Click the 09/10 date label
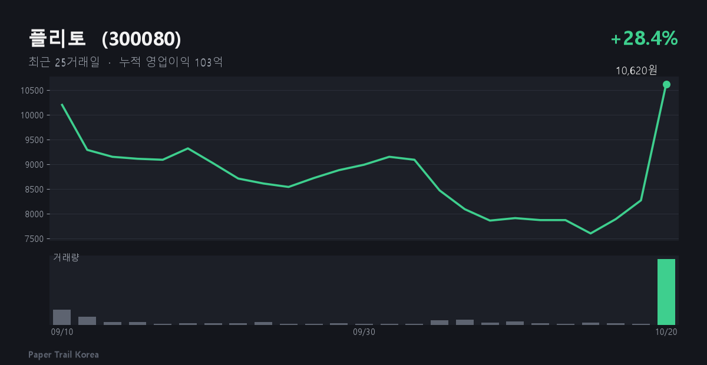 [x=62, y=332]
